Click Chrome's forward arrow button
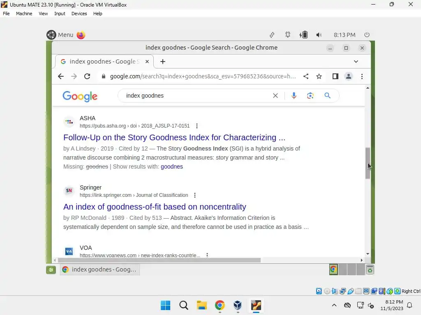This screenshot has width=421, height=315. tap(74, 76)
